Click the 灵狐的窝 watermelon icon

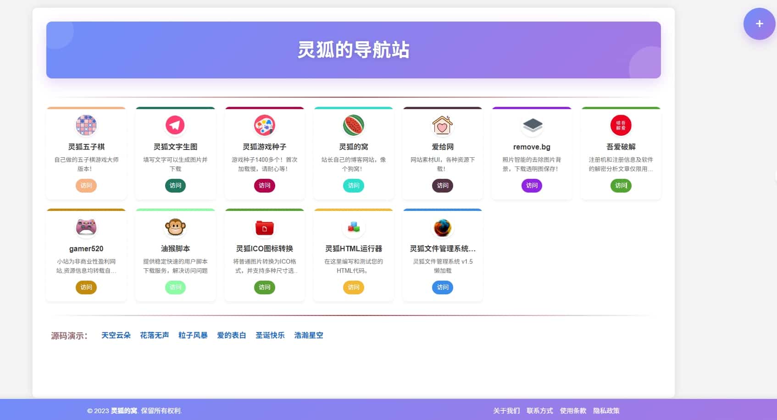tap(354, 125)
